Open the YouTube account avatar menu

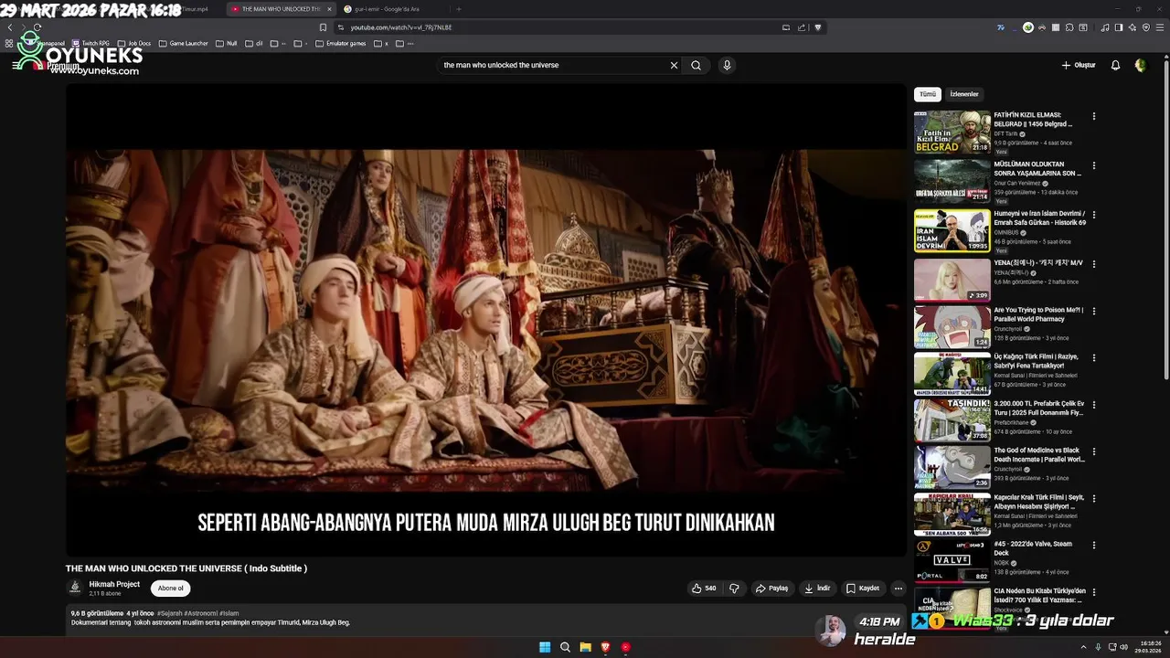pos(1140,65)
